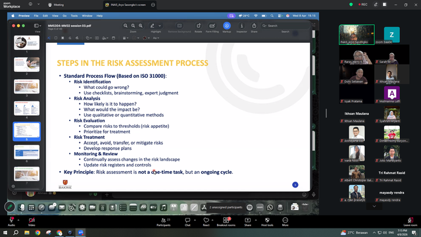Open the Window menu
This screenshot has height=237, width=421.
point(87,16)
